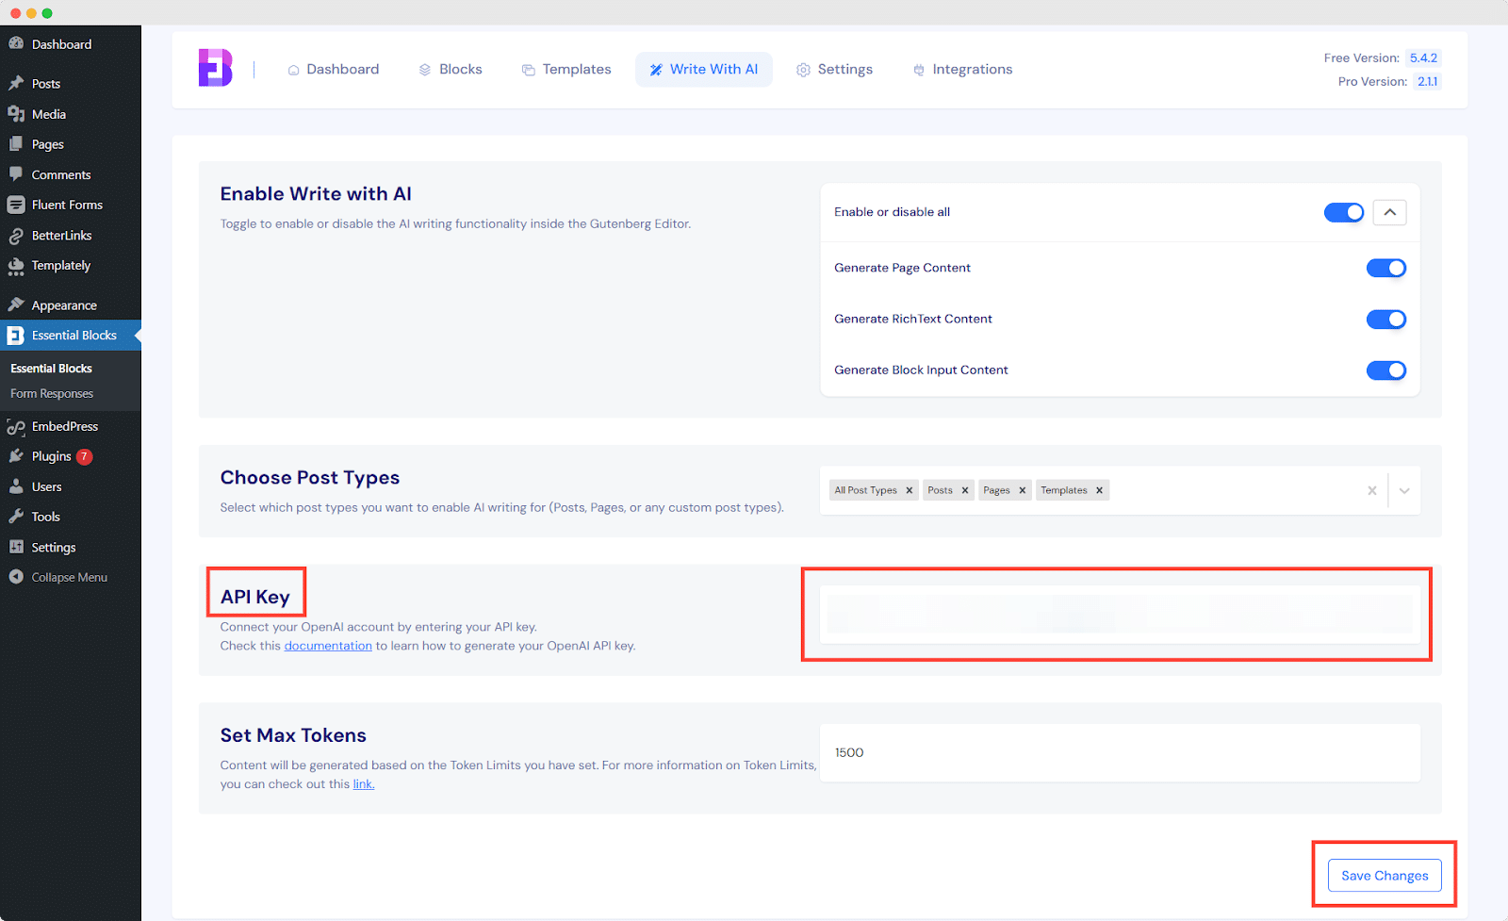The height and width of the screenshot is (921, 1508).
Task: Click the Essential Blocks sidebar icon
Action: point(16,336)
